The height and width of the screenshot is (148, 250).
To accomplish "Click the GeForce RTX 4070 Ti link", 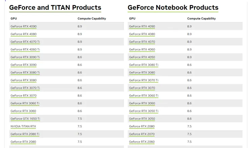I will click(x=25, y=42).
